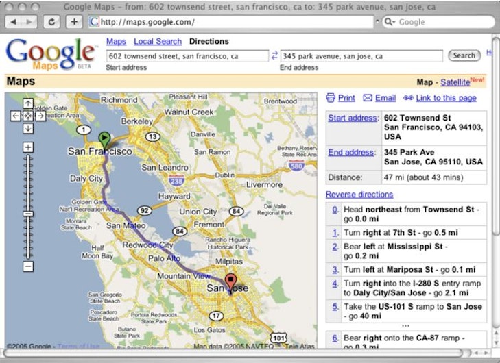Add a bookmark with the plus button
The image size is (500, 363).
[74, 22]
